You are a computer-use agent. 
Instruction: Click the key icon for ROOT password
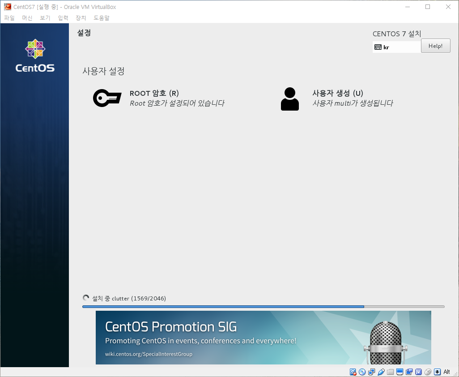[107, 98]
